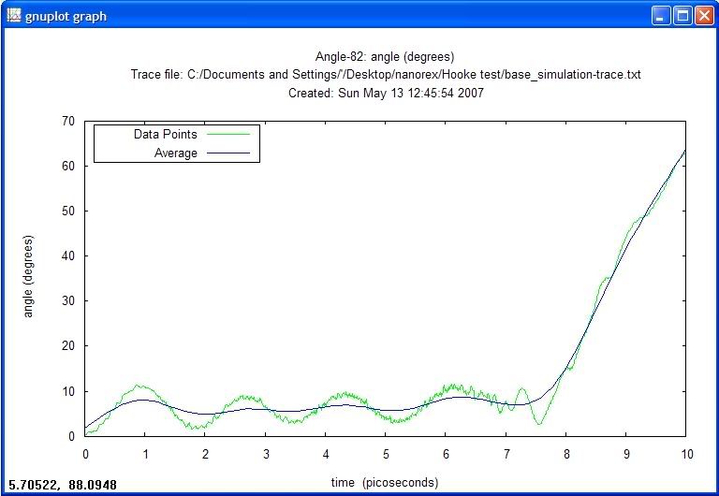This screenshot has width=719, height=496.
Task: Click the 'time (picoseconds)' x-axis label
Action: pos(385,482)
